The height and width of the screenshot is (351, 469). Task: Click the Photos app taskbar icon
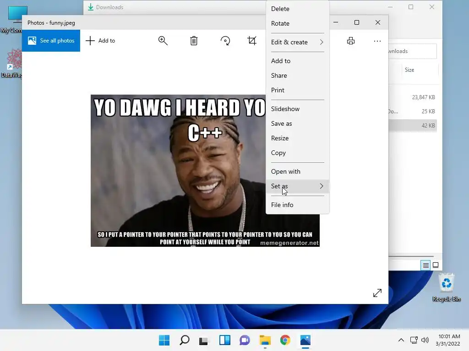[x=305, y=340]
